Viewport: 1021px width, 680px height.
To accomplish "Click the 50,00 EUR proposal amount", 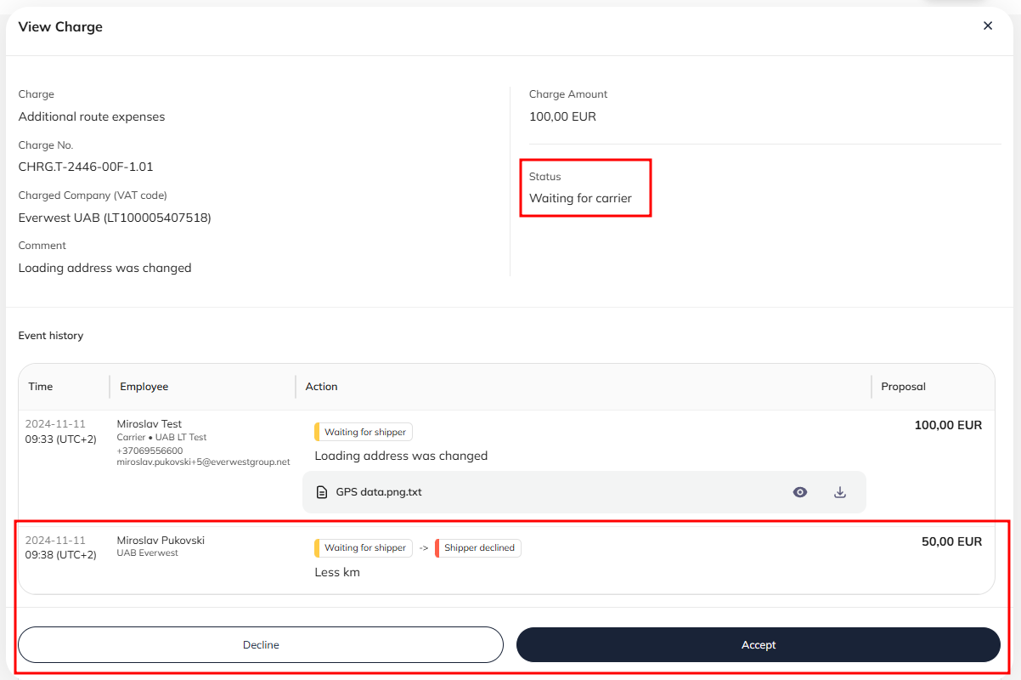I will click(x=951, y=541).
